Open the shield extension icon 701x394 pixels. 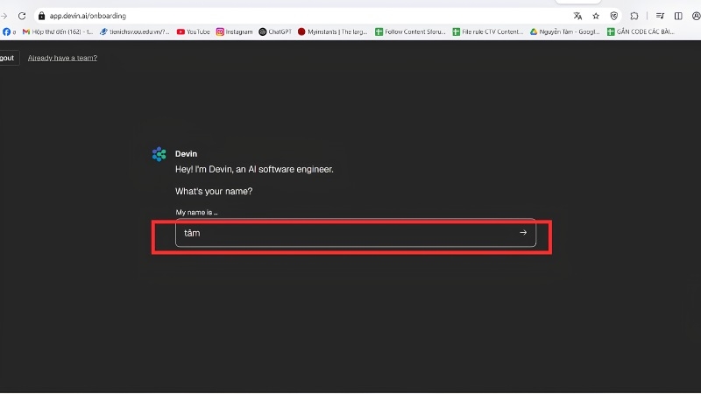614,16
